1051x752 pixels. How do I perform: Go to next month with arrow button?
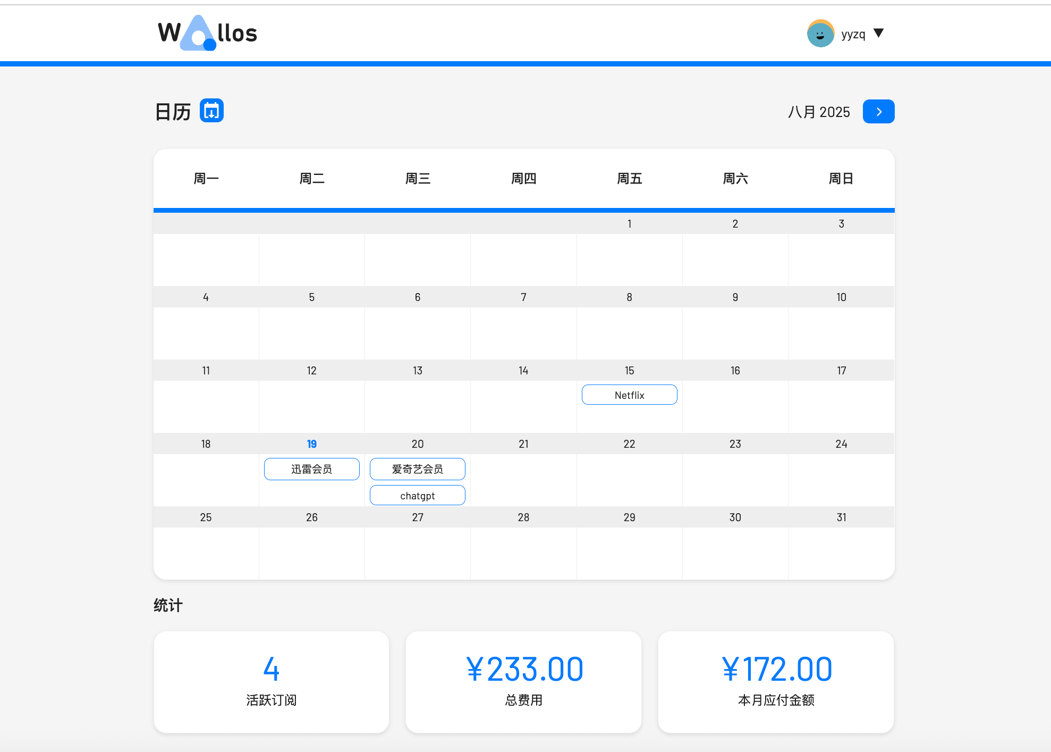(878, 111)
